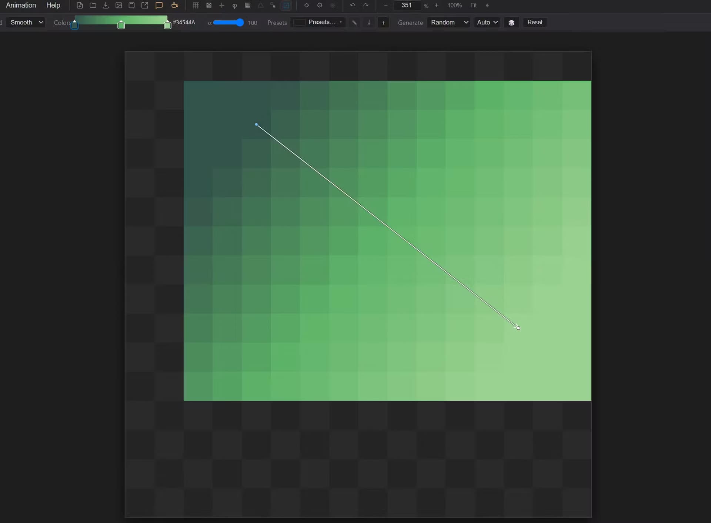
Task: Click the new file icon
Action: tap(80, 5)
